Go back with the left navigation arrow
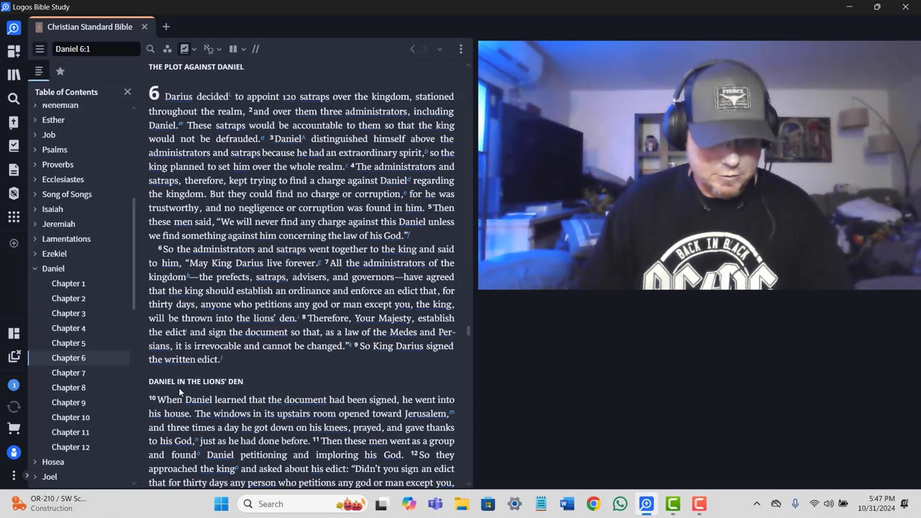921x518 pixels. [412, 49]
